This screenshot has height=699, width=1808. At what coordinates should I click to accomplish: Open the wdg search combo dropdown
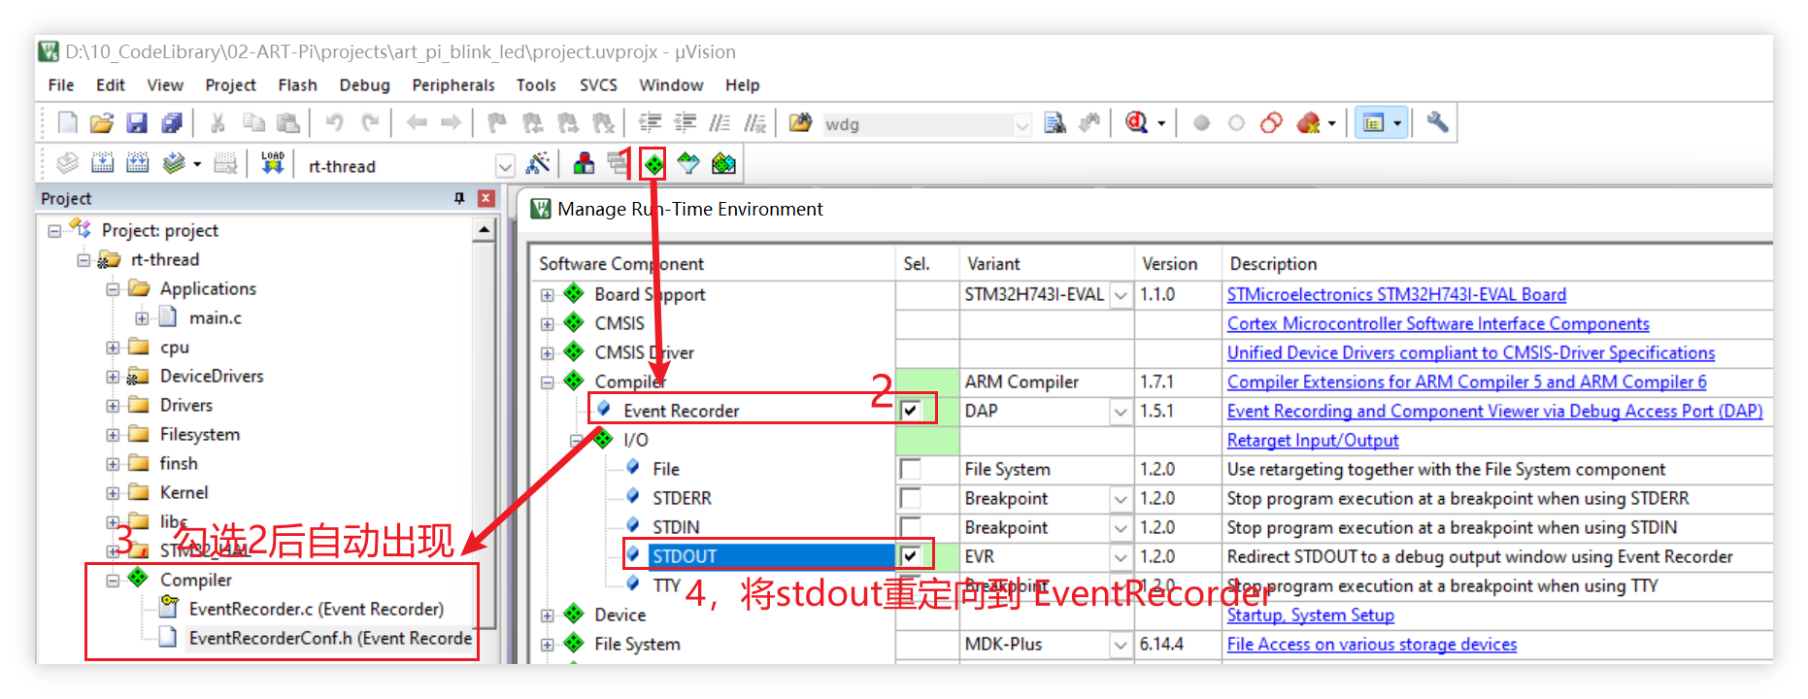tap(1021, 124)
